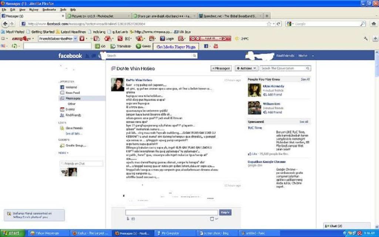Open the File menu
The height and width of the screenshot is (237, 379).
click(4, 10)
